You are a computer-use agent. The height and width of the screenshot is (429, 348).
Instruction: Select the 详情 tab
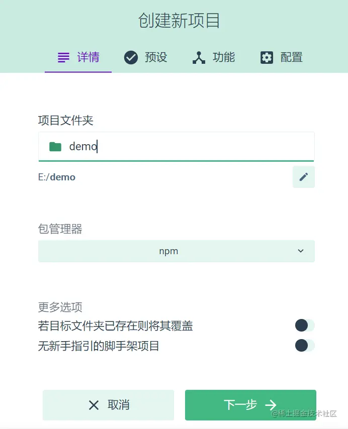coord(78,57)
